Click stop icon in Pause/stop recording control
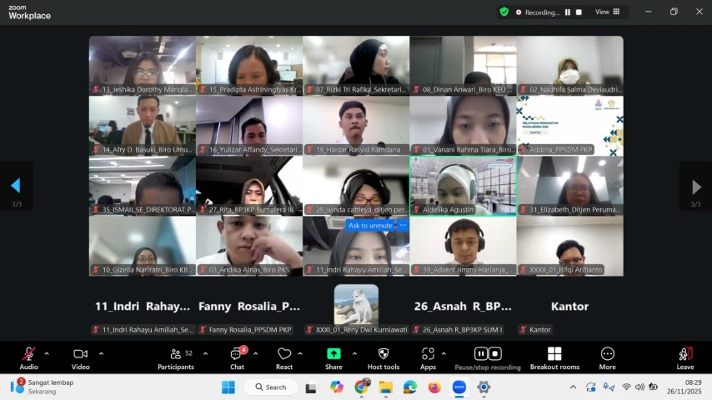Screen dimensions: 712x400 495,353
